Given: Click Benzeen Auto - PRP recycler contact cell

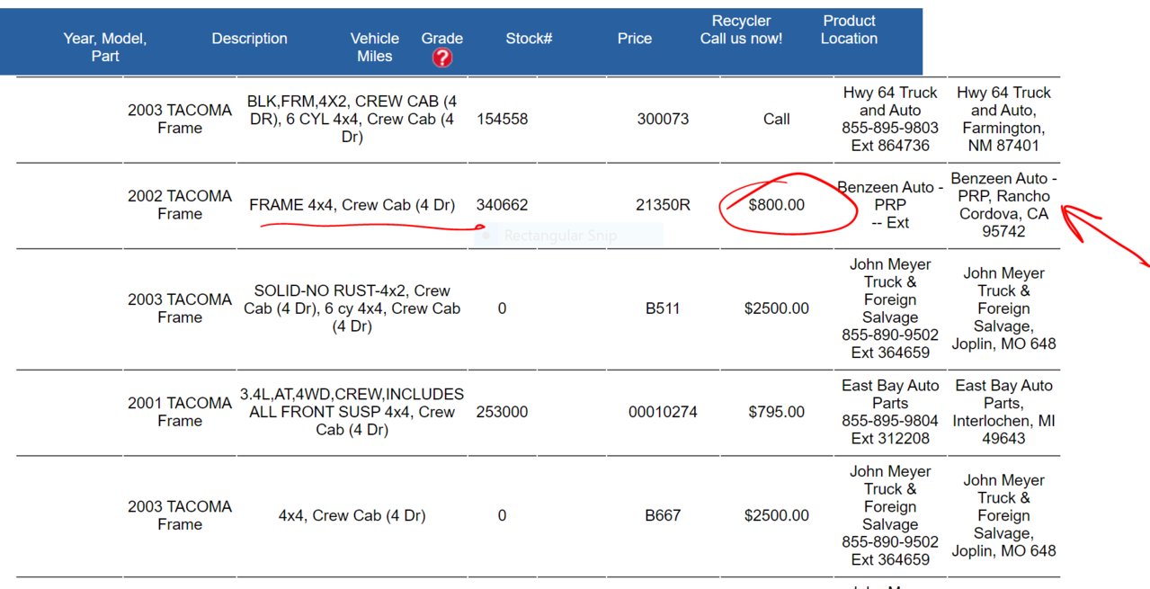Looking at the screenshot, I should [890, 205].
